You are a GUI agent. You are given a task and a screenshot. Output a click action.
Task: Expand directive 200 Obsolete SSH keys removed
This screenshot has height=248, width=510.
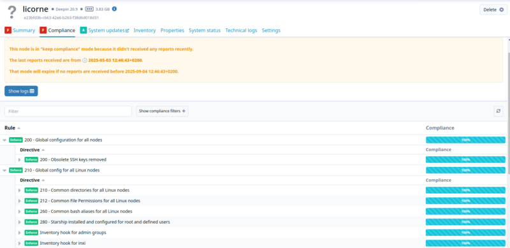[x=20, y=160]
